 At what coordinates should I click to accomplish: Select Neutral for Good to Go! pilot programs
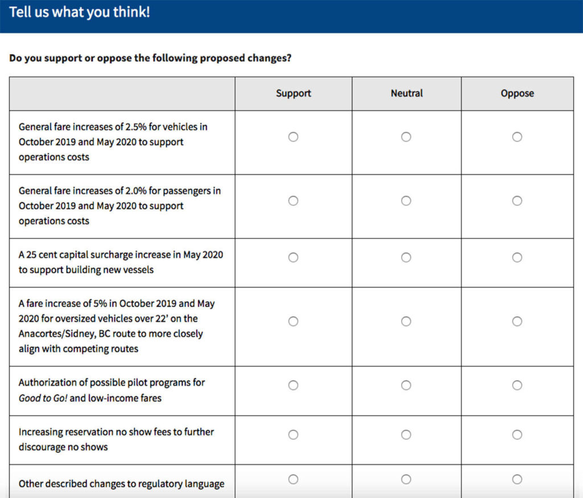point(406,385)
